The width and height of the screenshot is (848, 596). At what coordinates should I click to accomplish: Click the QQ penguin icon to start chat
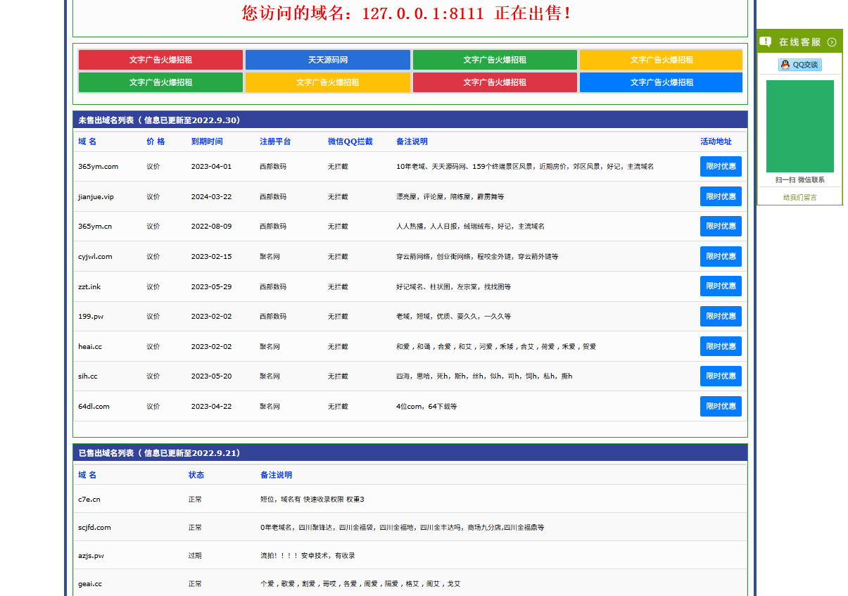(784, 64)
